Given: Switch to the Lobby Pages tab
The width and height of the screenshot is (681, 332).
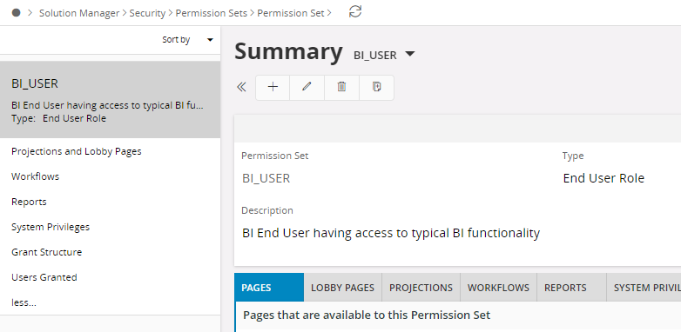Looking at the screenshot, I should click(x=342, y=288).
